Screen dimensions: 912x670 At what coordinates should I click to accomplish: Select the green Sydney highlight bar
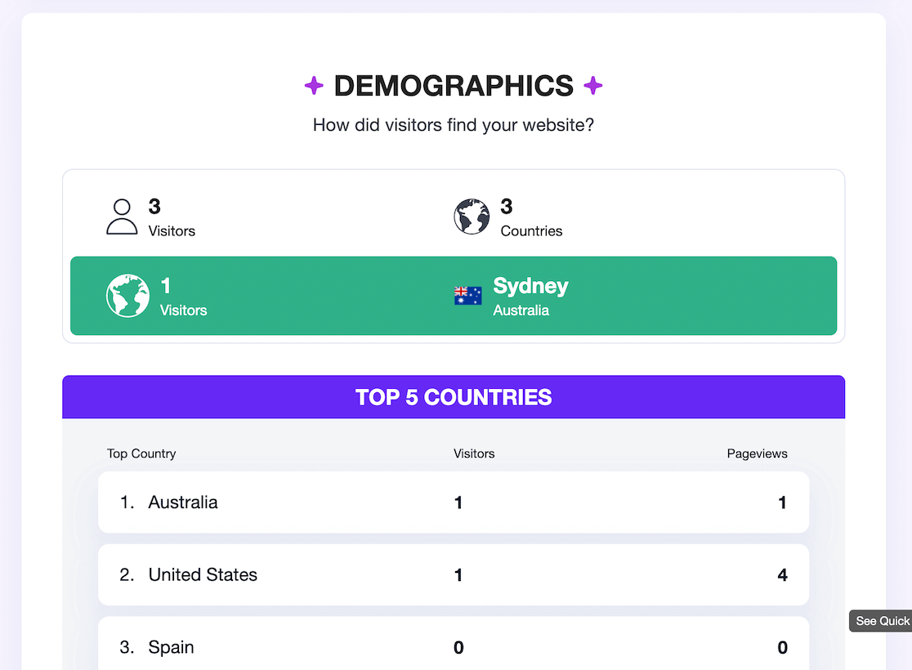point(454,296)
